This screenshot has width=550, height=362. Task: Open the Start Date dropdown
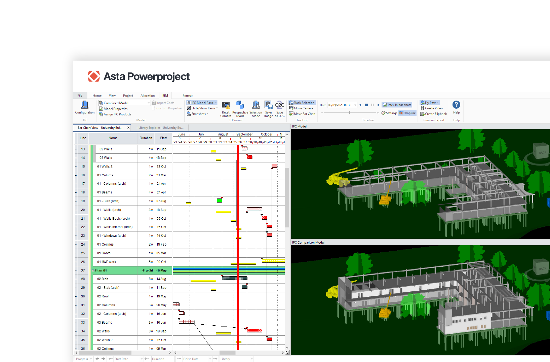(142, 359)
